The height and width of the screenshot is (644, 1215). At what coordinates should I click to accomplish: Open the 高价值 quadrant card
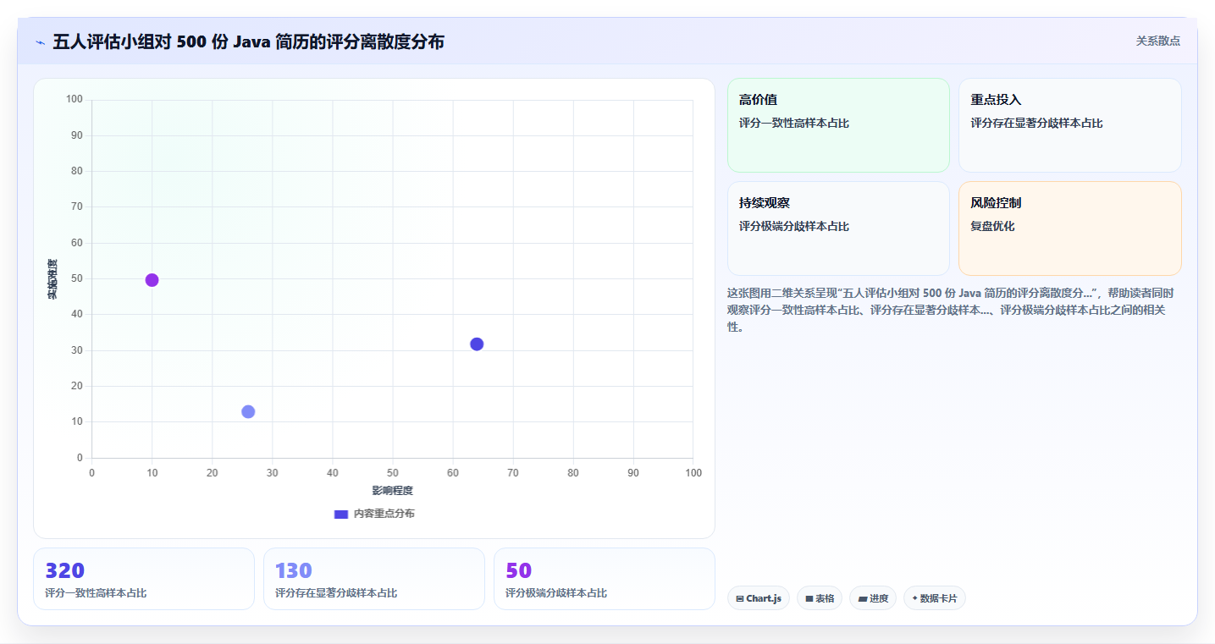(838, 125)
